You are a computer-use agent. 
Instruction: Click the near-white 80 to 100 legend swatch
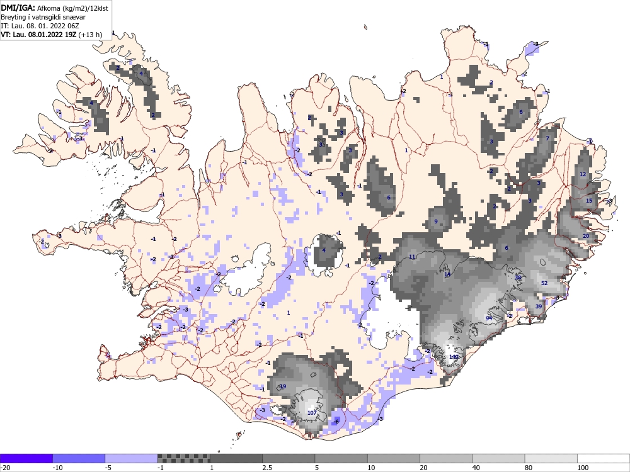(x=551, y=458)
